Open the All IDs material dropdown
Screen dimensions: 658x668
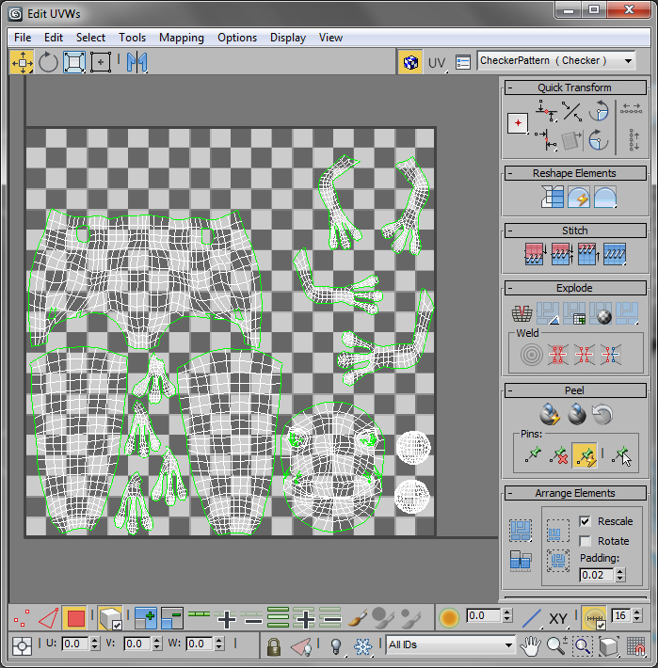pos(451,645)
